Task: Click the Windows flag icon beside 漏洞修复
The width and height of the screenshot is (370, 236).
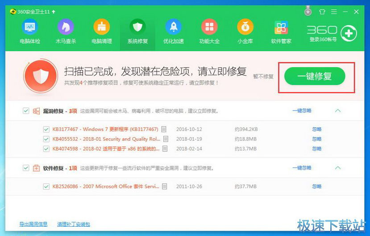Action: click(36, 111)
